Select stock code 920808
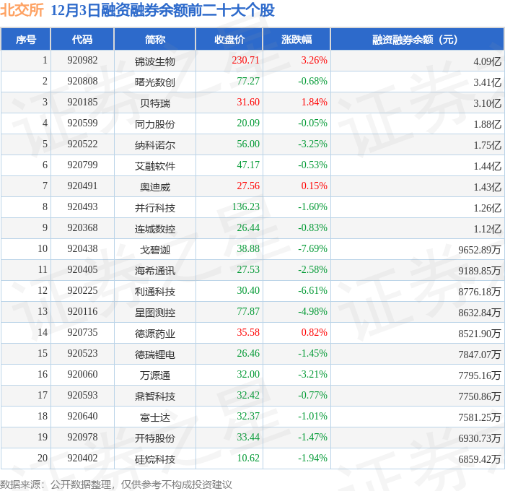Viewport: 505px width, 491px height. click(x=82, y=82)
